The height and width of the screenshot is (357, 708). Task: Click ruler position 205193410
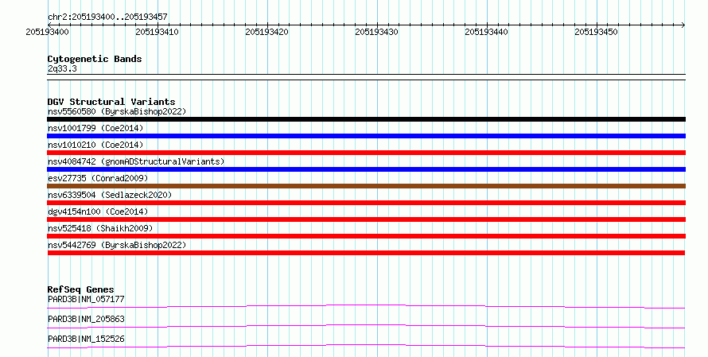(158, 32)
